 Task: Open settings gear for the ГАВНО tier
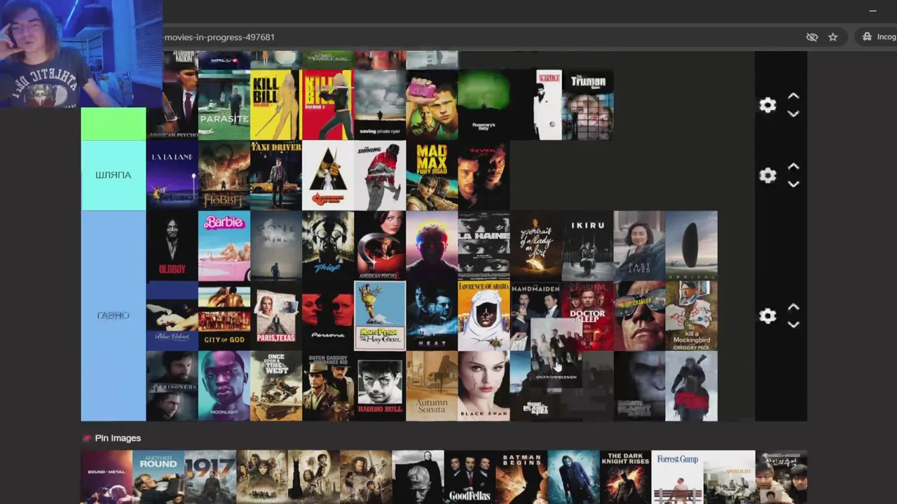coord(767,316)
